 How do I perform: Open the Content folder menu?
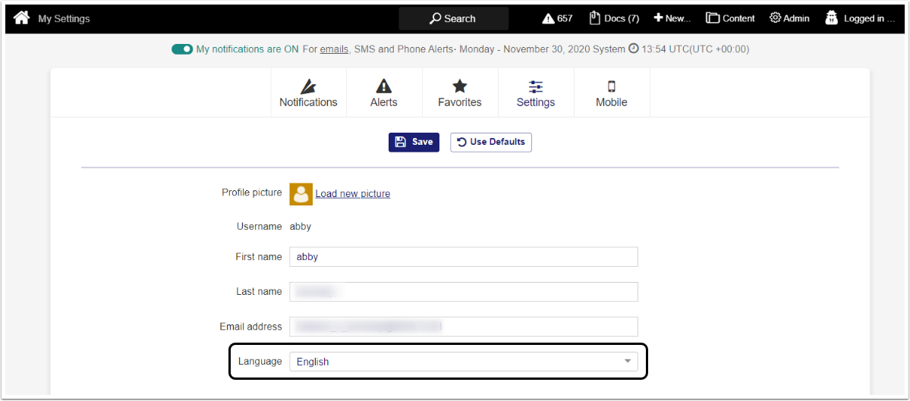730,18
